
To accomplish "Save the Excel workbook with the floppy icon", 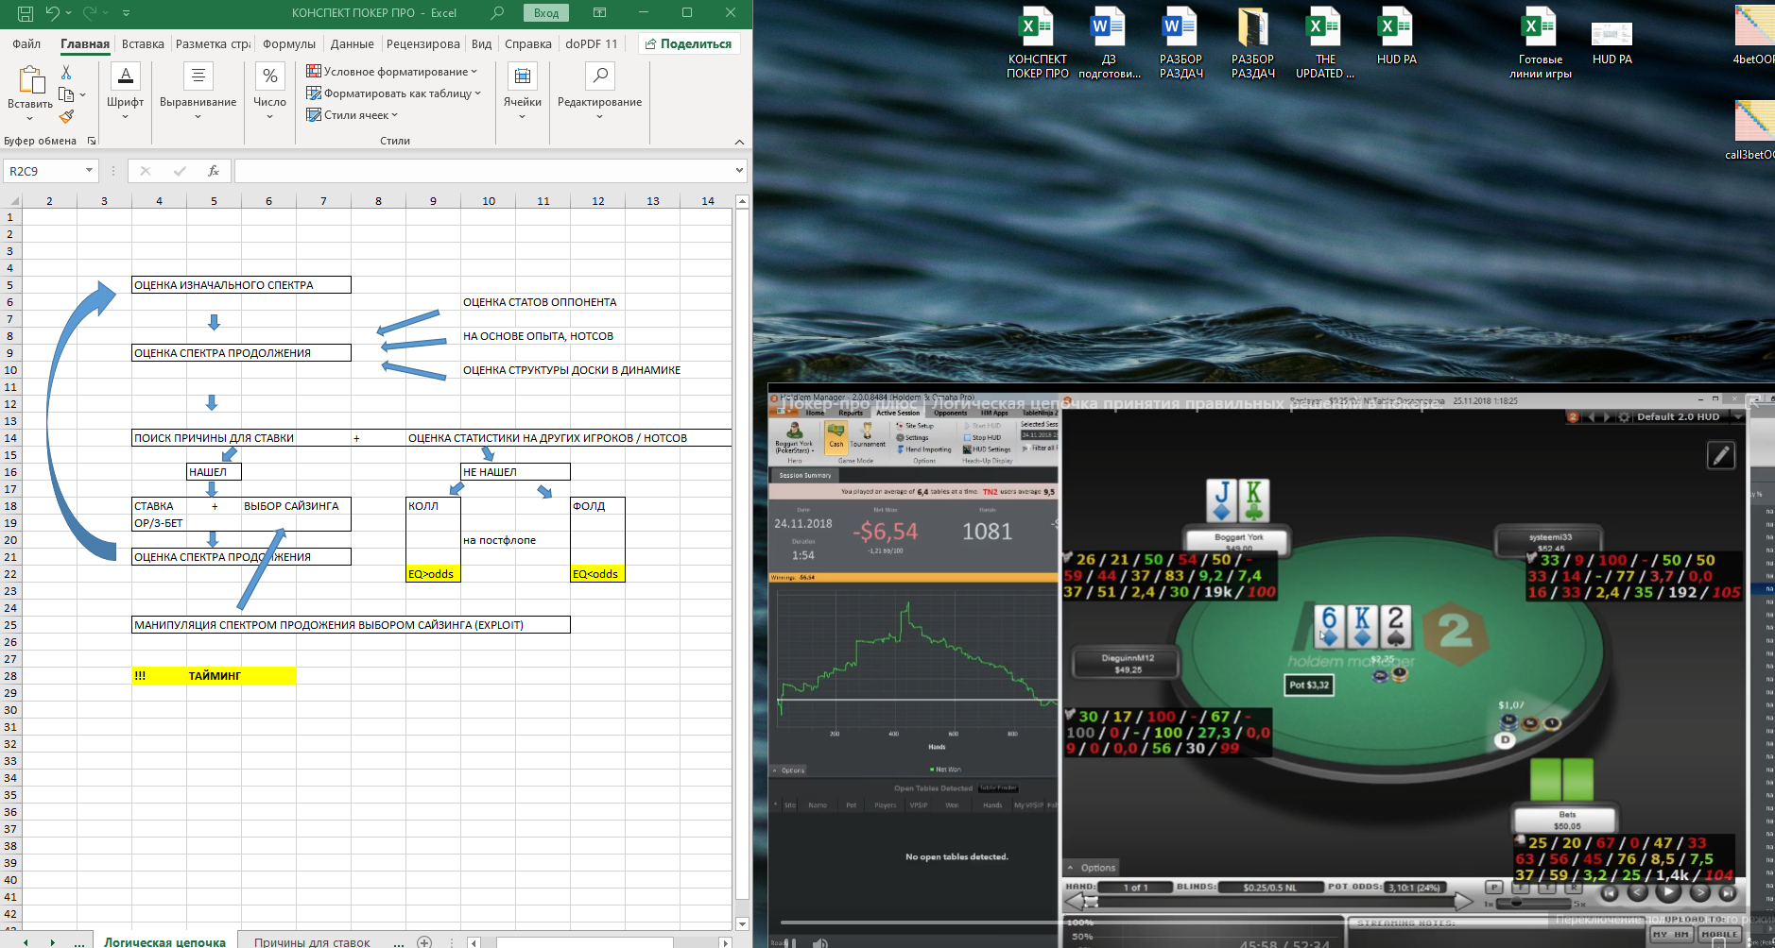I will click(26, 13).
